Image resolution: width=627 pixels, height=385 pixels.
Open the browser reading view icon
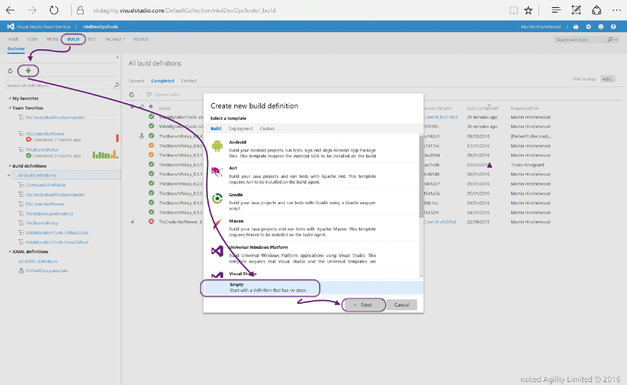click(513, 10)
